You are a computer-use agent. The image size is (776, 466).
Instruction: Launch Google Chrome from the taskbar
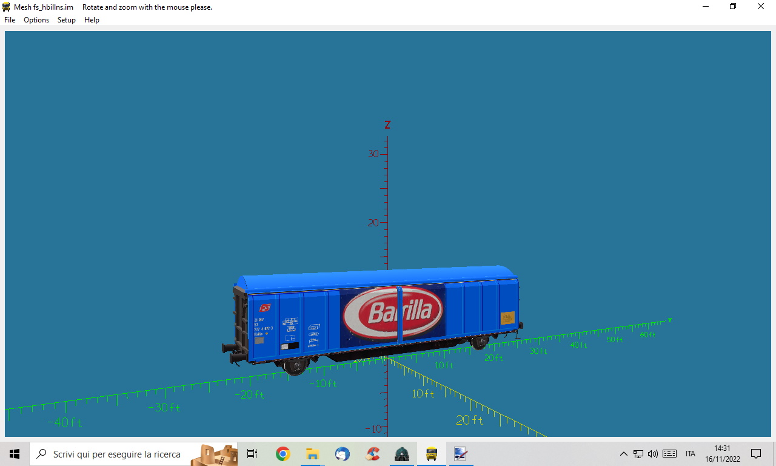tap(283, 454)
